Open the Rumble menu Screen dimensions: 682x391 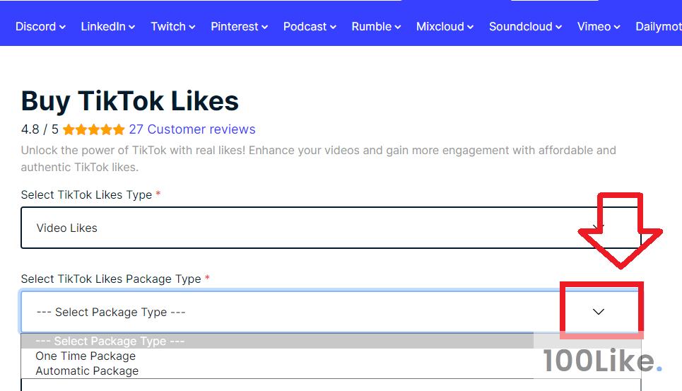pos(376,27)
